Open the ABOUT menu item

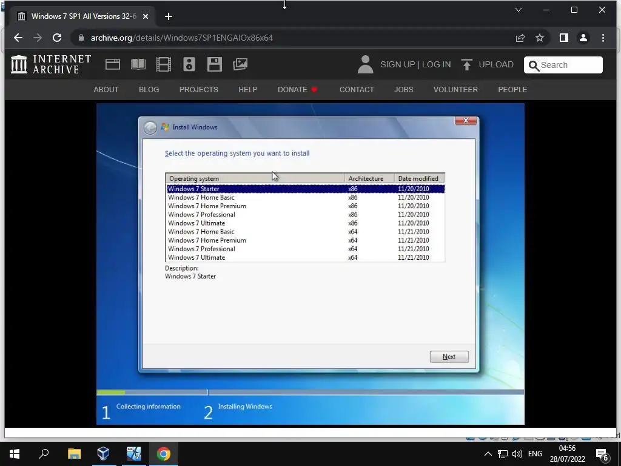coord(106,90)
